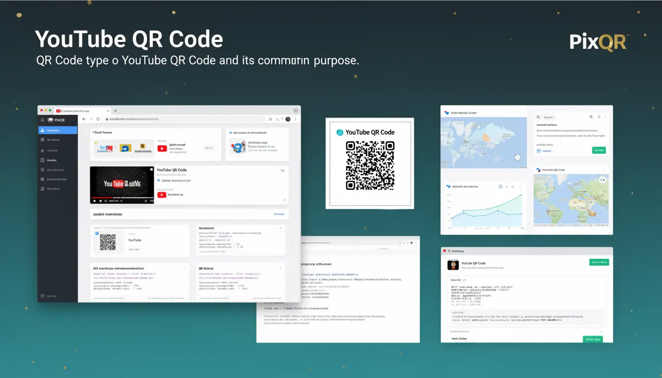This screenshot has height=378, width=662.
Task: Click the magnifier icon at the right of the analytics search bar
Action: click(591, 117)
